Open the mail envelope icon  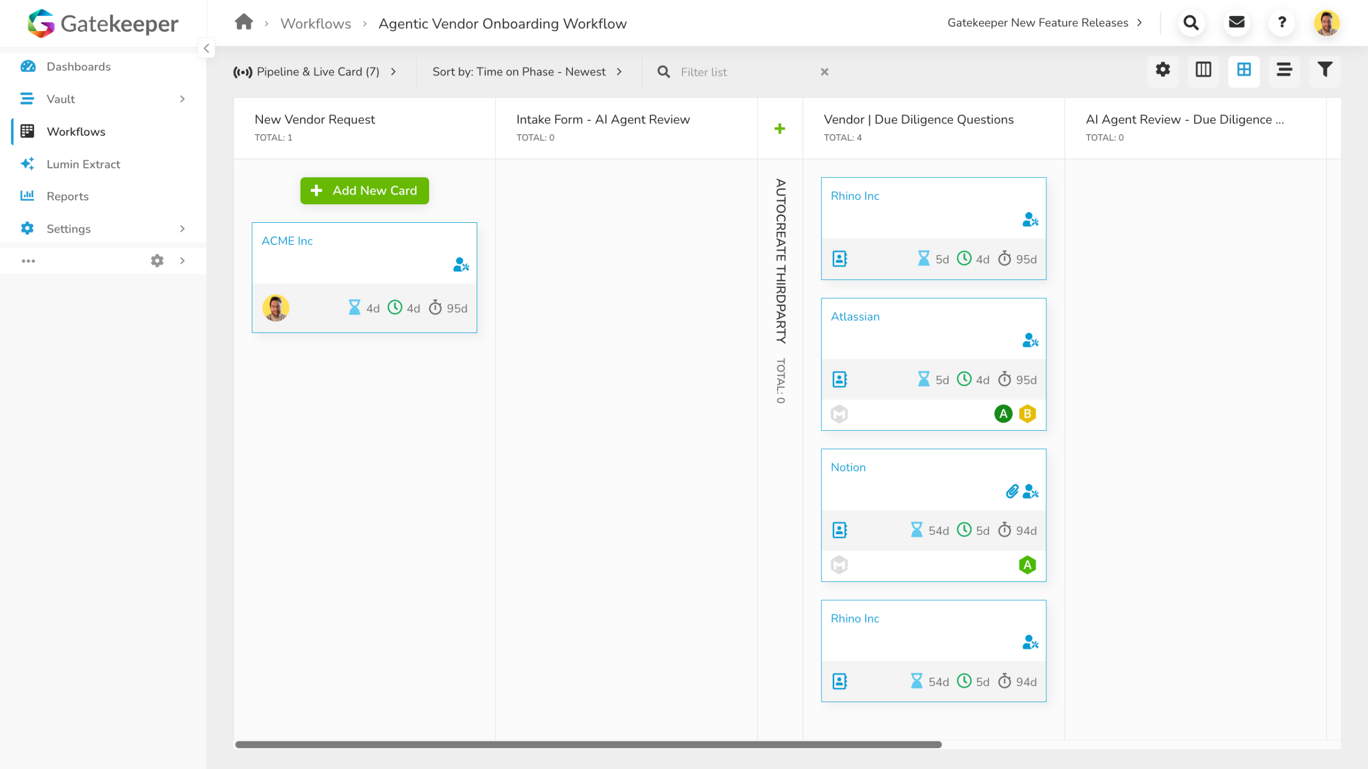tap(1237, 22)
